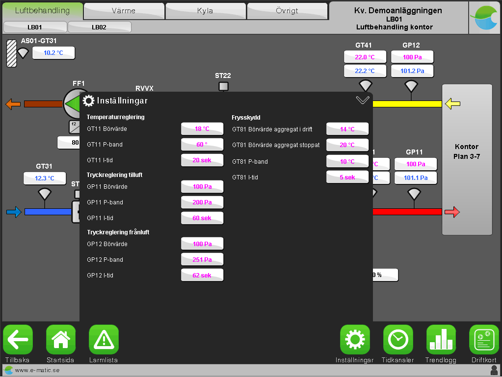
Task: Open Inställningar gear icon in bottom bar
Action: tap(355, 339)
